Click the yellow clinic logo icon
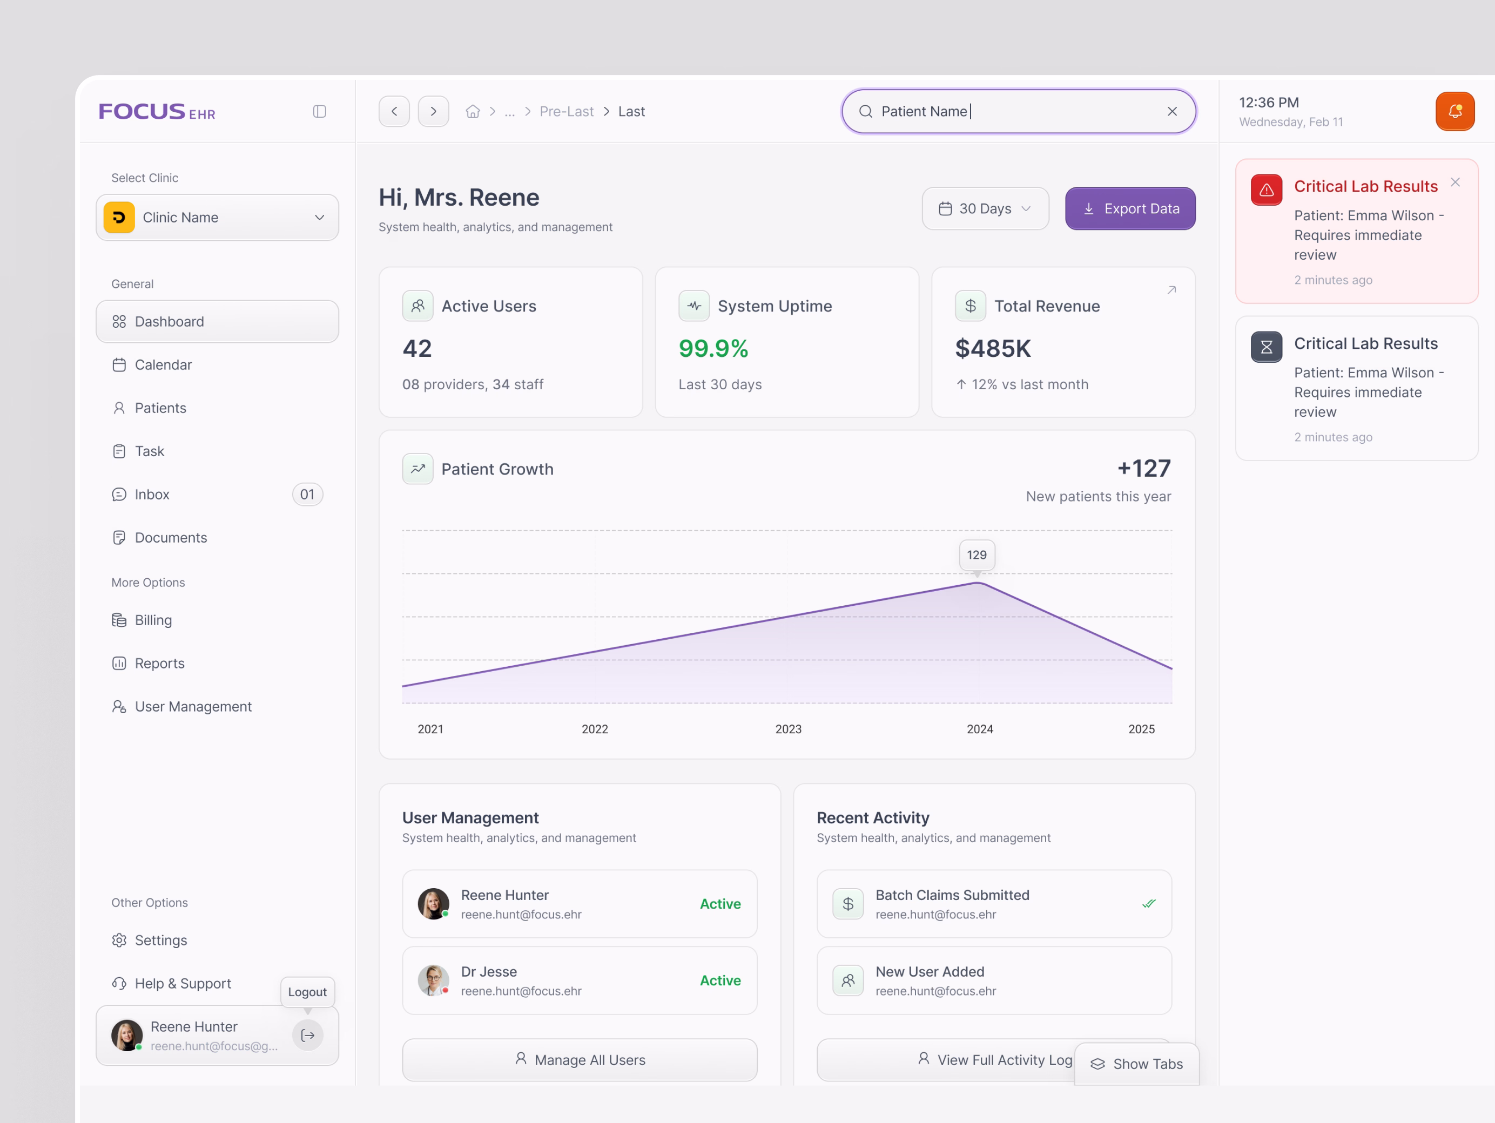 [119, 218]
